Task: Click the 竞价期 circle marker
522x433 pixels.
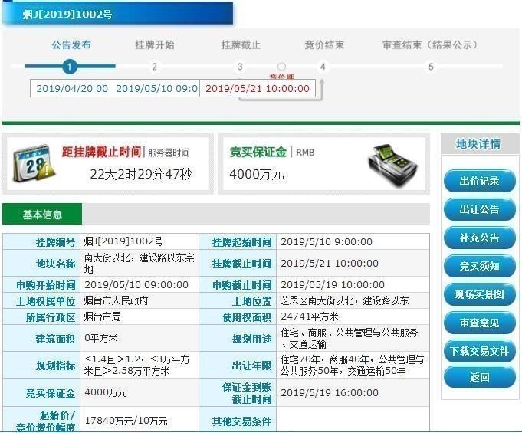Action: pos(281,66)
